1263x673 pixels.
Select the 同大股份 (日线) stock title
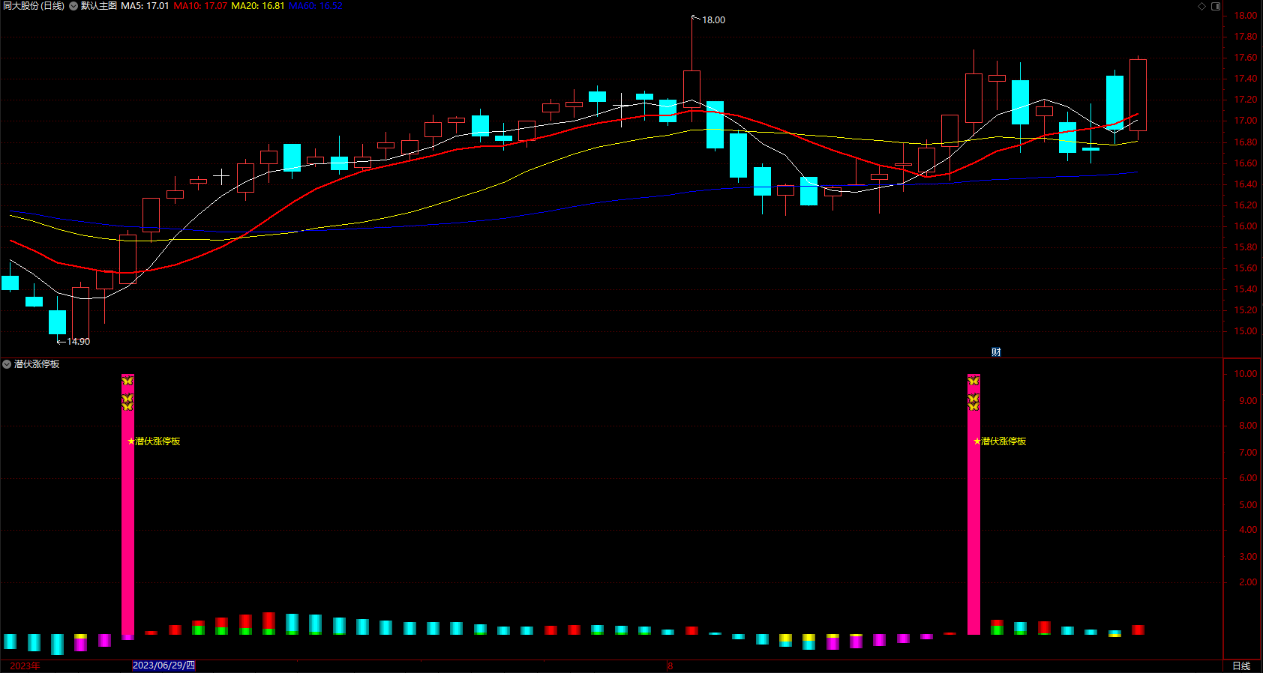(x=34, y=6)
